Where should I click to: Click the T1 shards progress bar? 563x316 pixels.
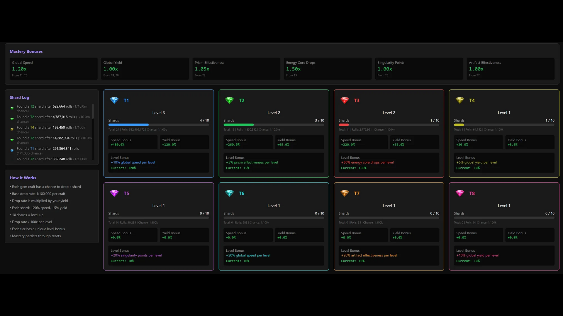158,125
